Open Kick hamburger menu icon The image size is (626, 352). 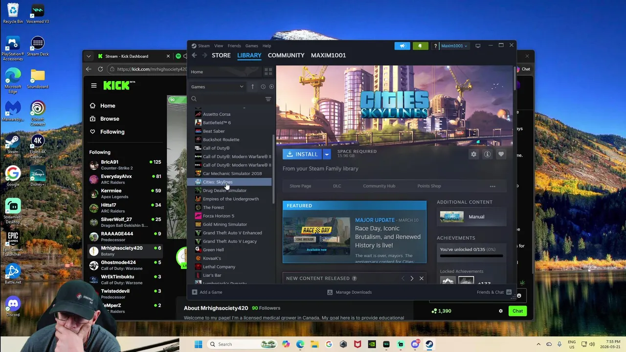tap(93, 86)
